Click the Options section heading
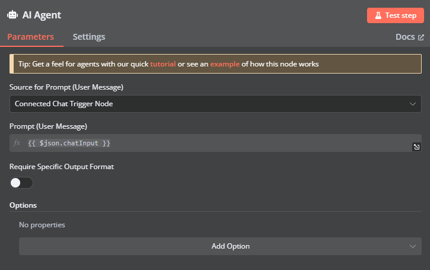The height and width of the screenshot is (270, 430). pos(23,205)
